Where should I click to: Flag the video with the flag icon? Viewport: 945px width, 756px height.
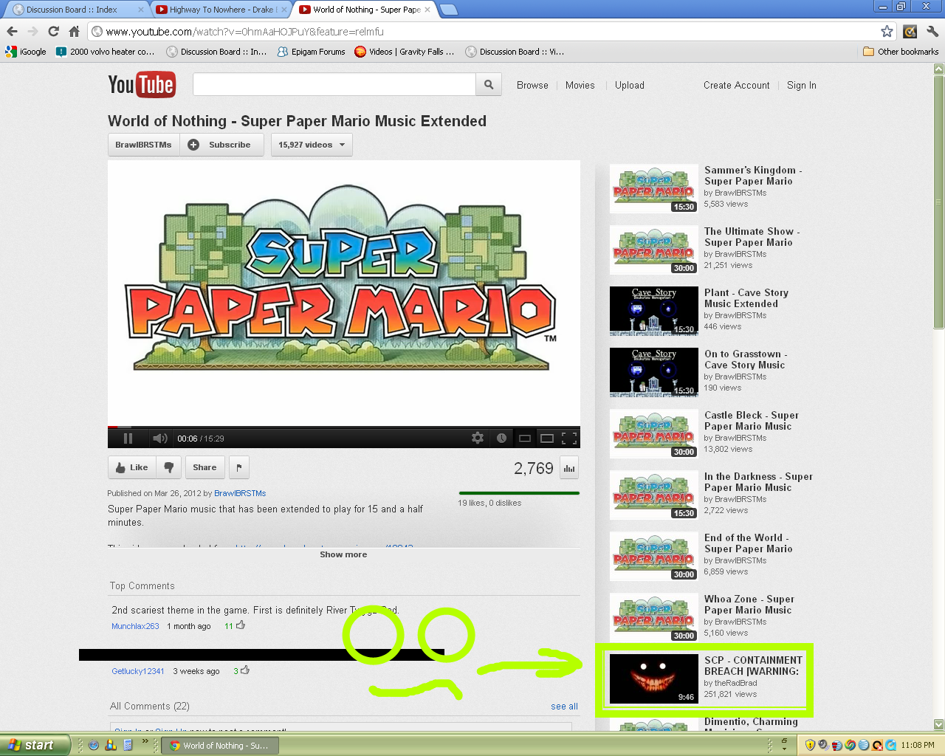(x=238, y=467)
